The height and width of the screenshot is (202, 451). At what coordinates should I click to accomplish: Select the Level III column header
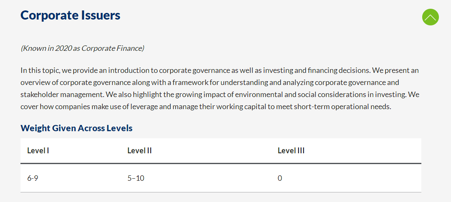[291, 151]
